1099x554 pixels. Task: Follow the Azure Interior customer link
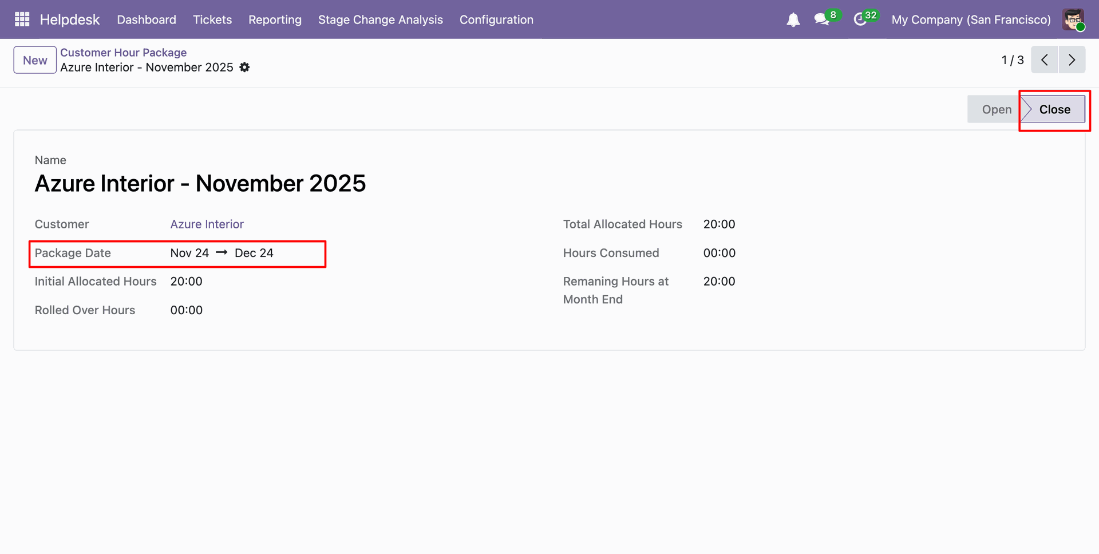(207, 224)
